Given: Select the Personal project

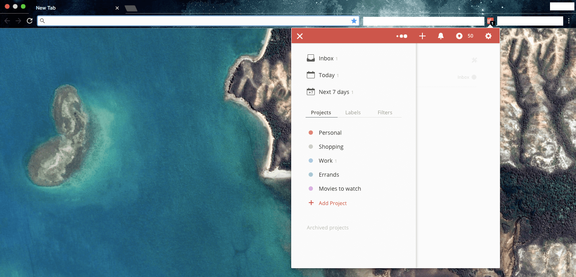Looking at the screenshot, I should tap(330, 133).
